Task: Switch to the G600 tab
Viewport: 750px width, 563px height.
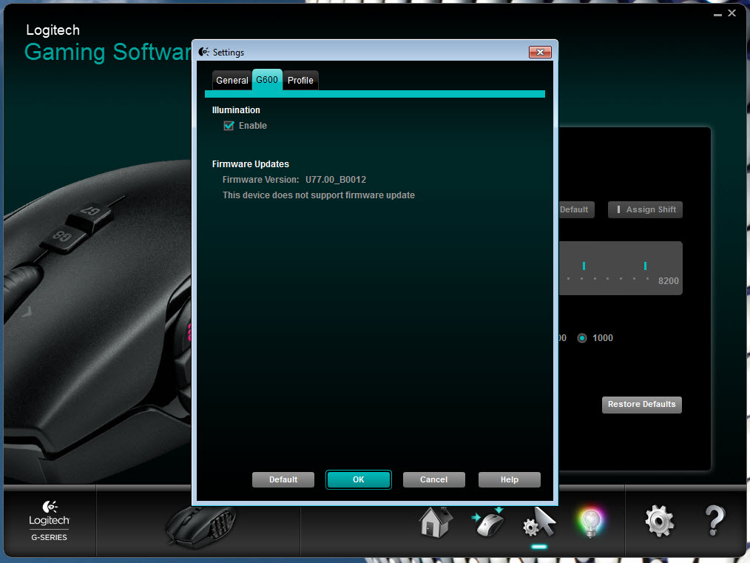Action: [267, 79]
